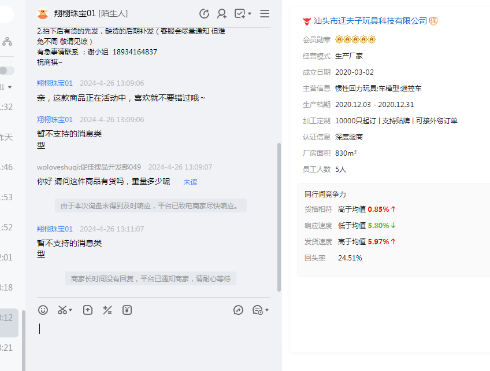Expand the message history dropdown near input

(x=261, y=310)
